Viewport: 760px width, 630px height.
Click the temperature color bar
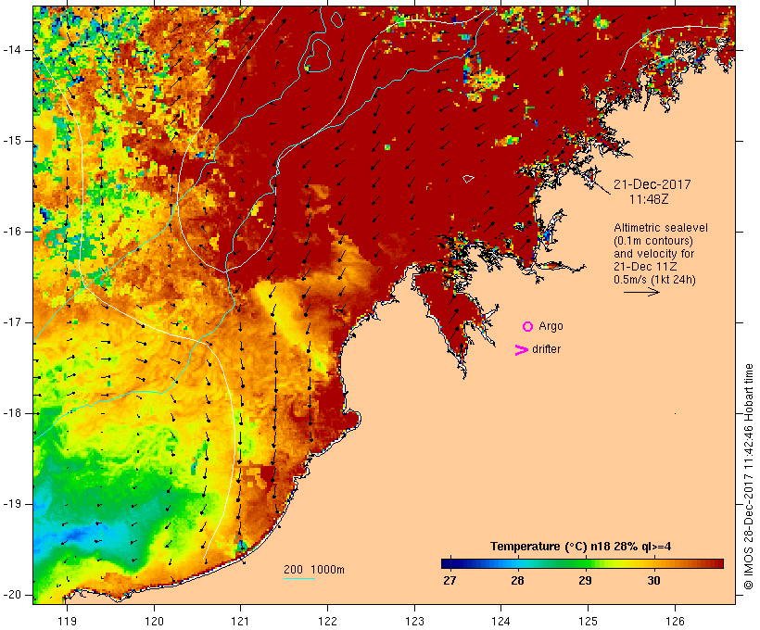582,563
